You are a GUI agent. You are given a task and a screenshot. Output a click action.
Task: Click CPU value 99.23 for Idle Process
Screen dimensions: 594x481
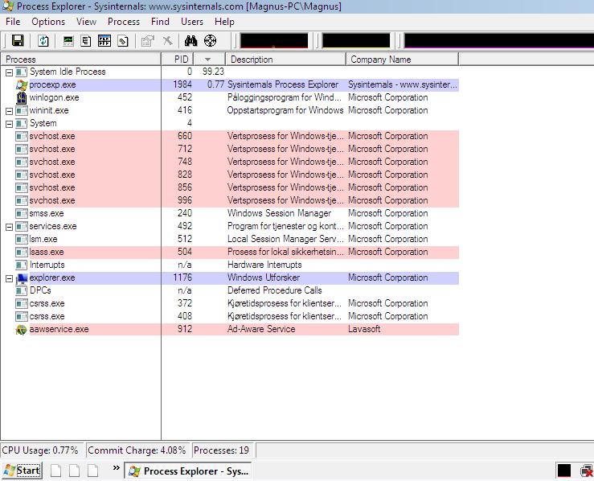coord(213,72)
